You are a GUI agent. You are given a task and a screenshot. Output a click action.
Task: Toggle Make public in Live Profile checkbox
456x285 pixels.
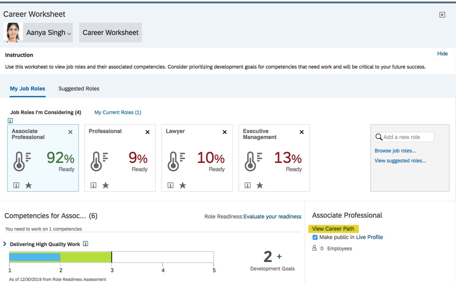pos(315,238)
